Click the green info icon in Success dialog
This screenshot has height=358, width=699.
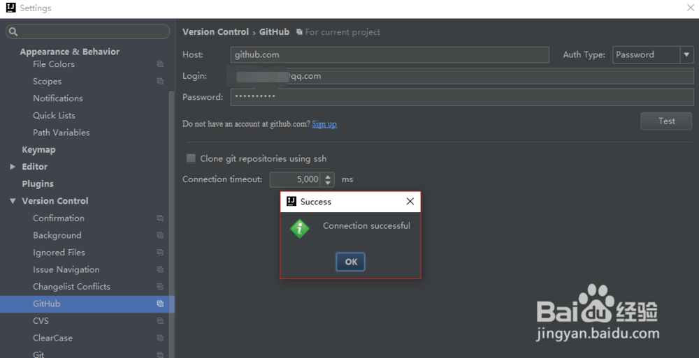pyautogui.click(x=300, y=229)
